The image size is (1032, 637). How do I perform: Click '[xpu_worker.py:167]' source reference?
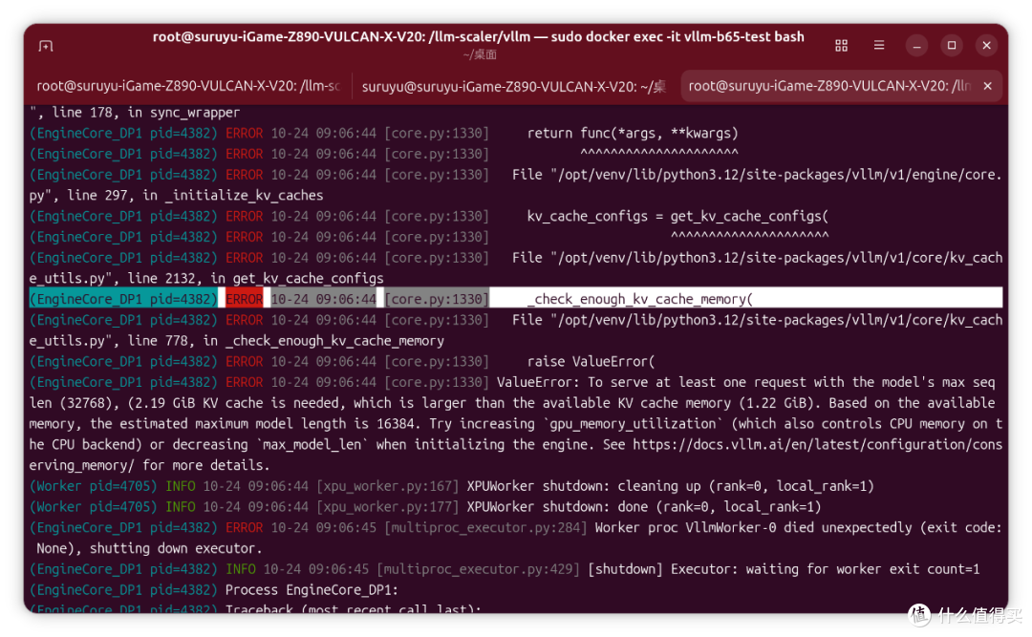coord(388,486)
